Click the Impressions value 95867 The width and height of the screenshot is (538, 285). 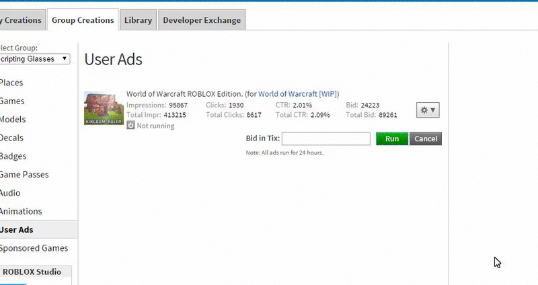point(178,106)
